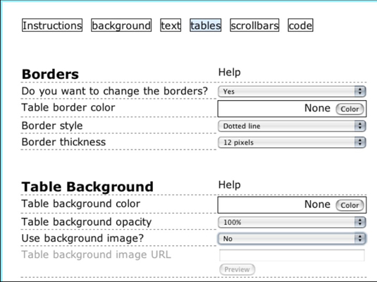
Task: Click the table border color swatch box
Action: (x=292, y=109)
